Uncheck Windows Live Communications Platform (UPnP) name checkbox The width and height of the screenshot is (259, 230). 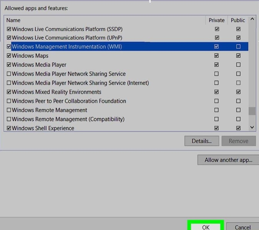pos(9,38)
